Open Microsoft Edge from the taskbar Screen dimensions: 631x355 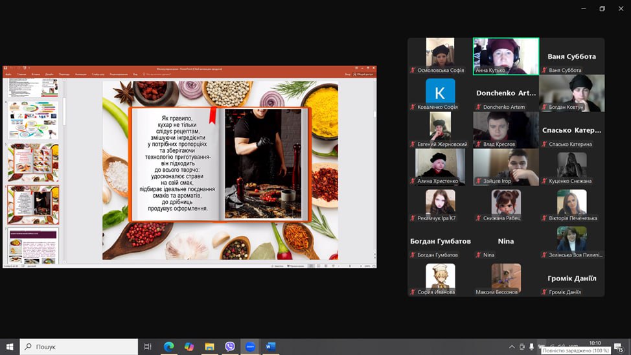168,347
